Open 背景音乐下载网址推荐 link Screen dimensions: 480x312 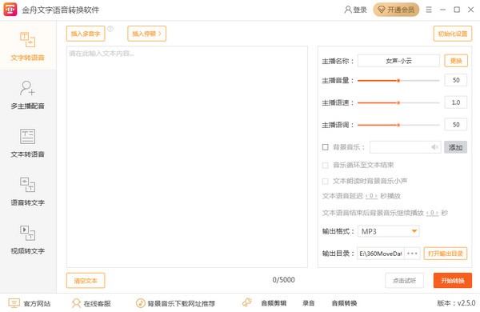(175, 303)
